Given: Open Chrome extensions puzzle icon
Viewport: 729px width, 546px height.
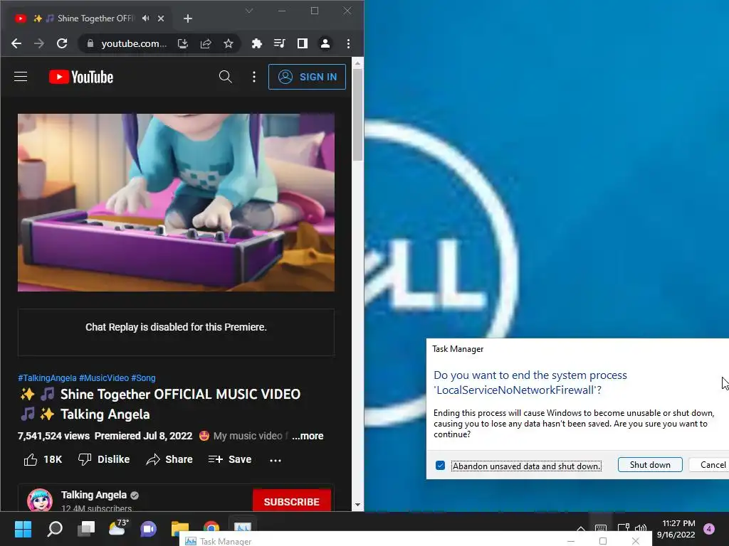Looking at the screenshot, I should (x=256, y=43).
